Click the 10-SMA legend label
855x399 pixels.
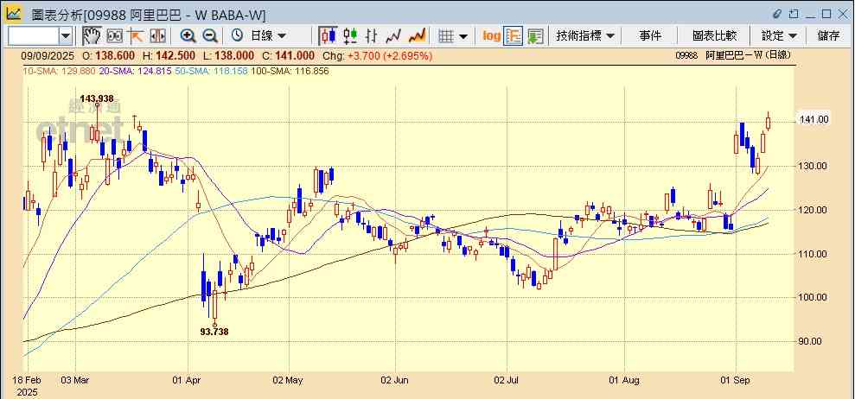click(x=60, y=71)
